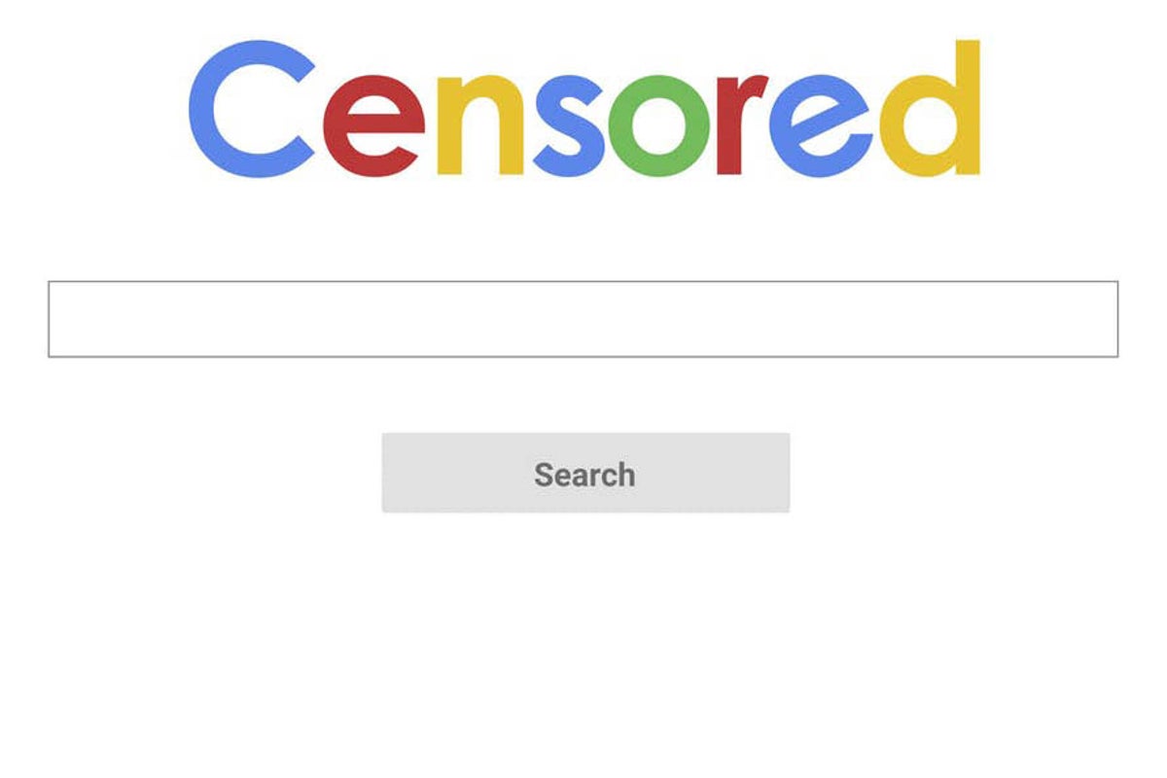
Task: Click the multicolored Censored wordmark
Action: pyautogui.click(x=583, y=109)
